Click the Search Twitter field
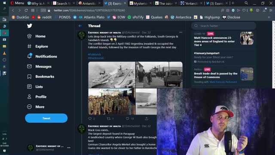Viewport: 275px width, 155px height. pos(223,26)
